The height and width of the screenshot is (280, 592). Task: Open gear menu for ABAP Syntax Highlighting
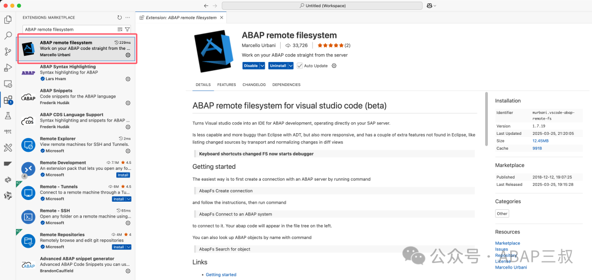[x=128, y=79]
